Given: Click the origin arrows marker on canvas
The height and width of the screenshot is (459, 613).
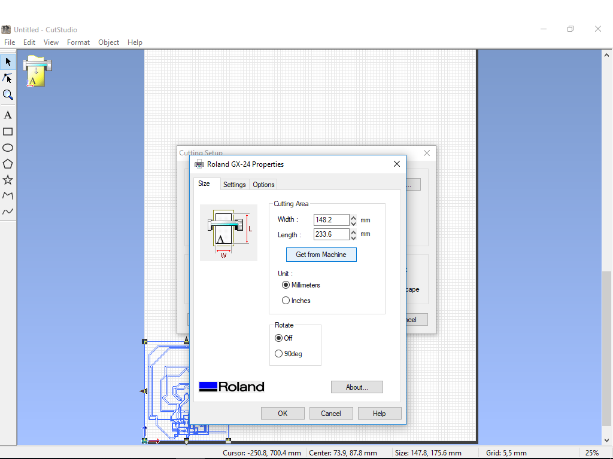Looking at the screenshot, I should [150, 435].
